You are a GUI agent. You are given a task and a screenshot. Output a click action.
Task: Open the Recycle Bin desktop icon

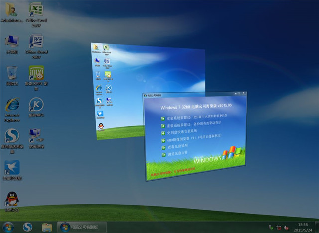coord(12,74)
